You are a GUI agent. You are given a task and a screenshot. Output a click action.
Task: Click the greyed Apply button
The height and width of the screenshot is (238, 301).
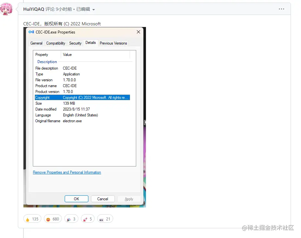pos(129,199)
